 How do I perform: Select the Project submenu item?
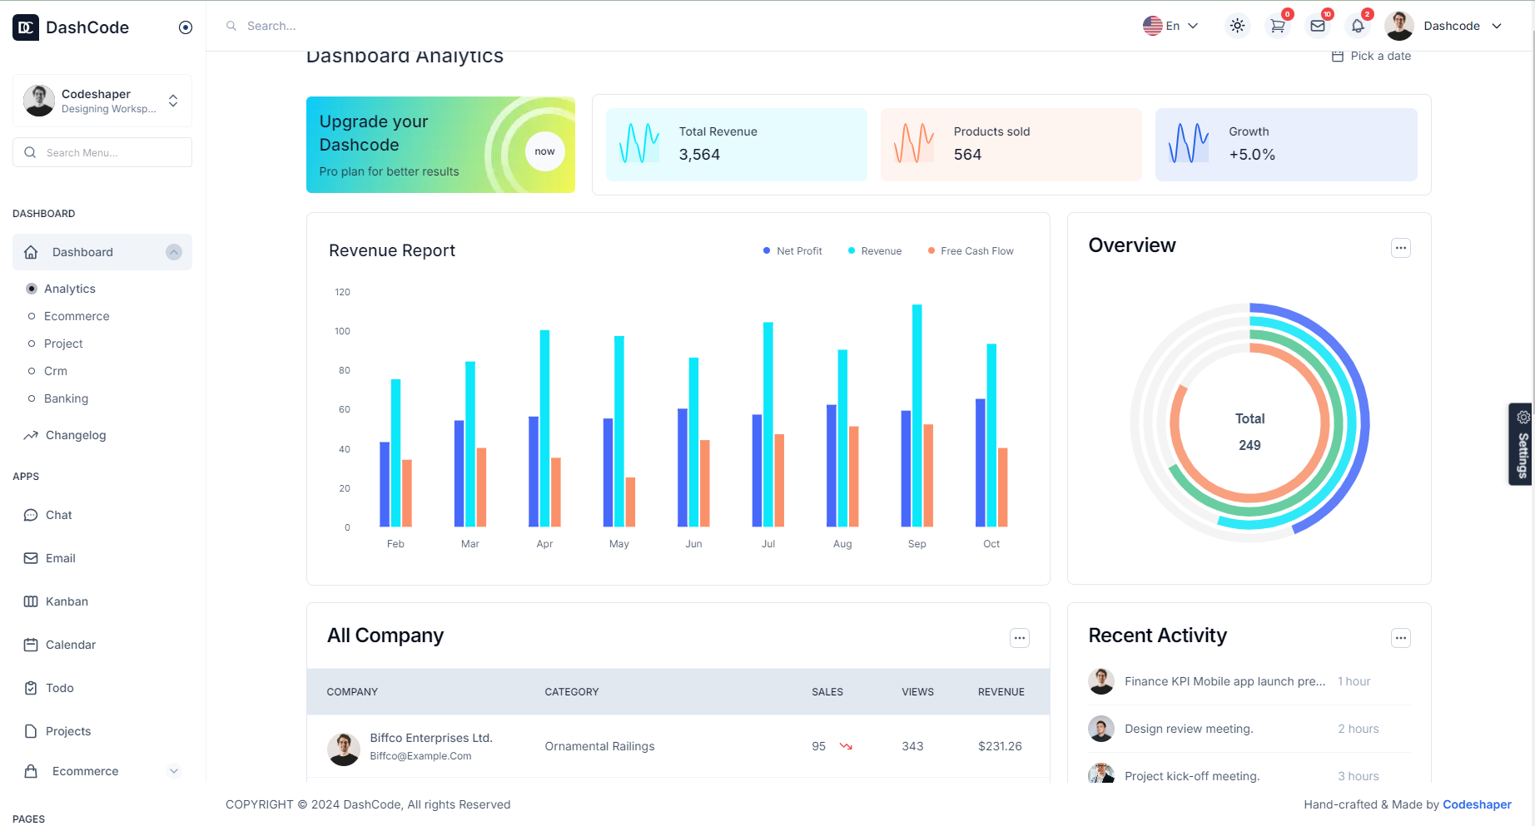pyautogui.click(x=63, y=344)
